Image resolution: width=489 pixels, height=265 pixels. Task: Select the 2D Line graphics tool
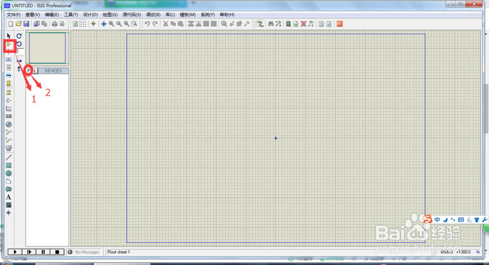tap(9, 157)
